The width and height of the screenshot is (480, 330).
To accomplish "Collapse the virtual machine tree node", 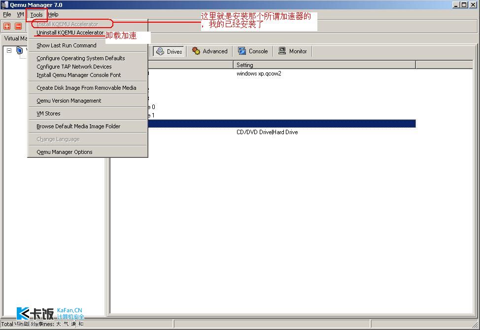I will (x=9, y=50).
